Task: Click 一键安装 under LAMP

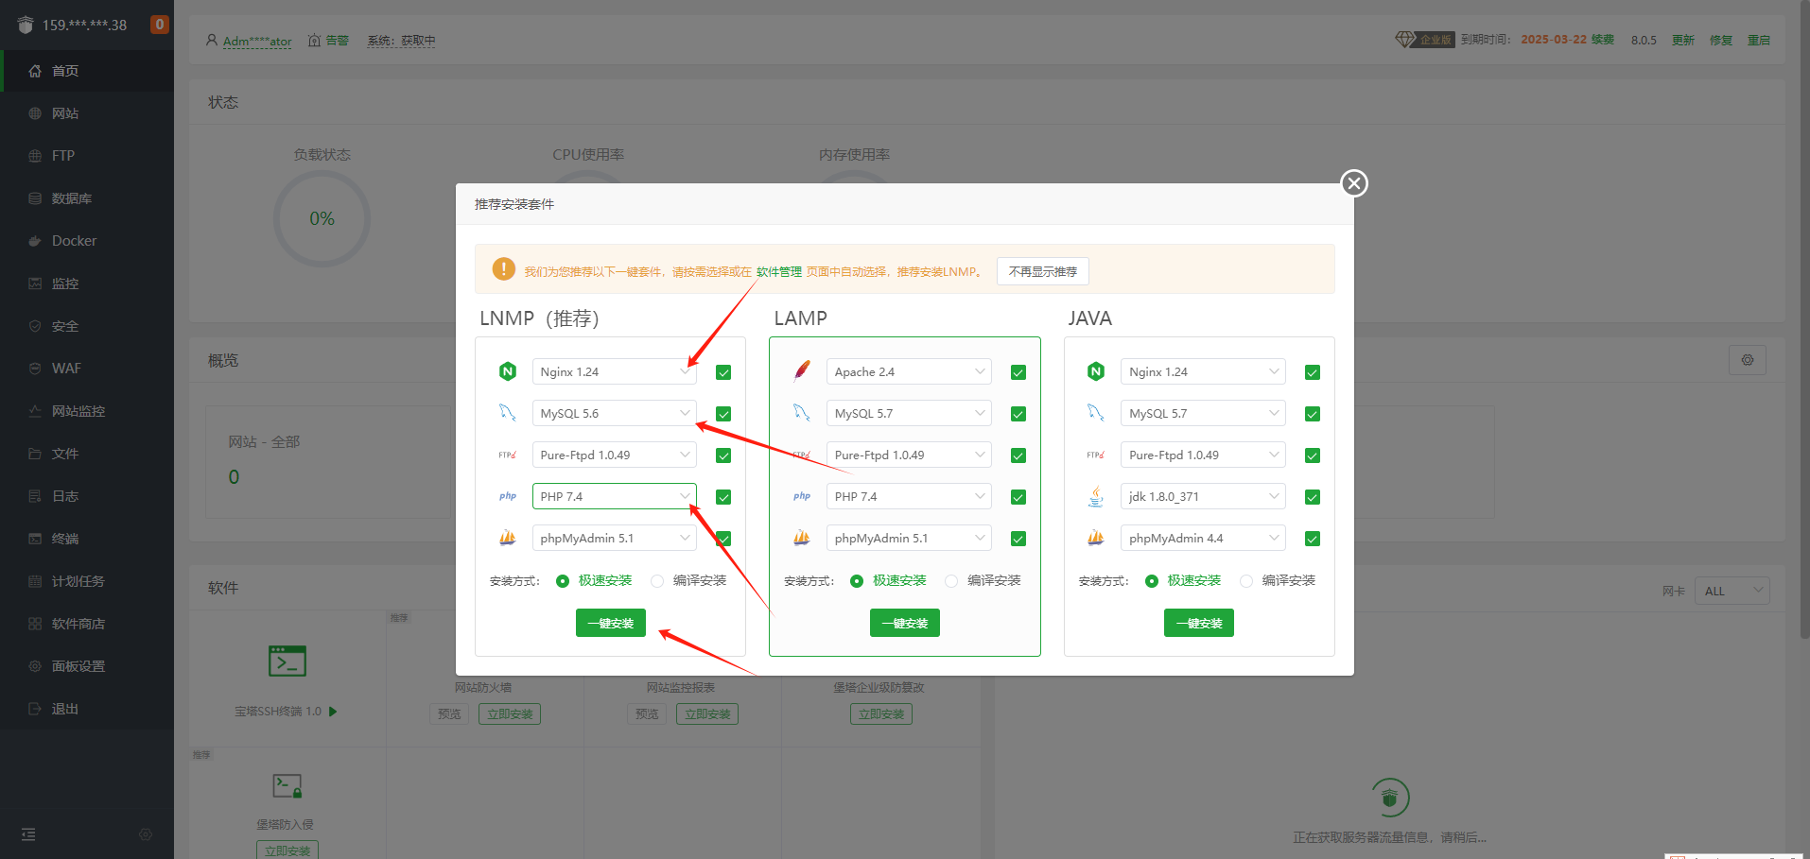Action: click(x=905, y=623)
